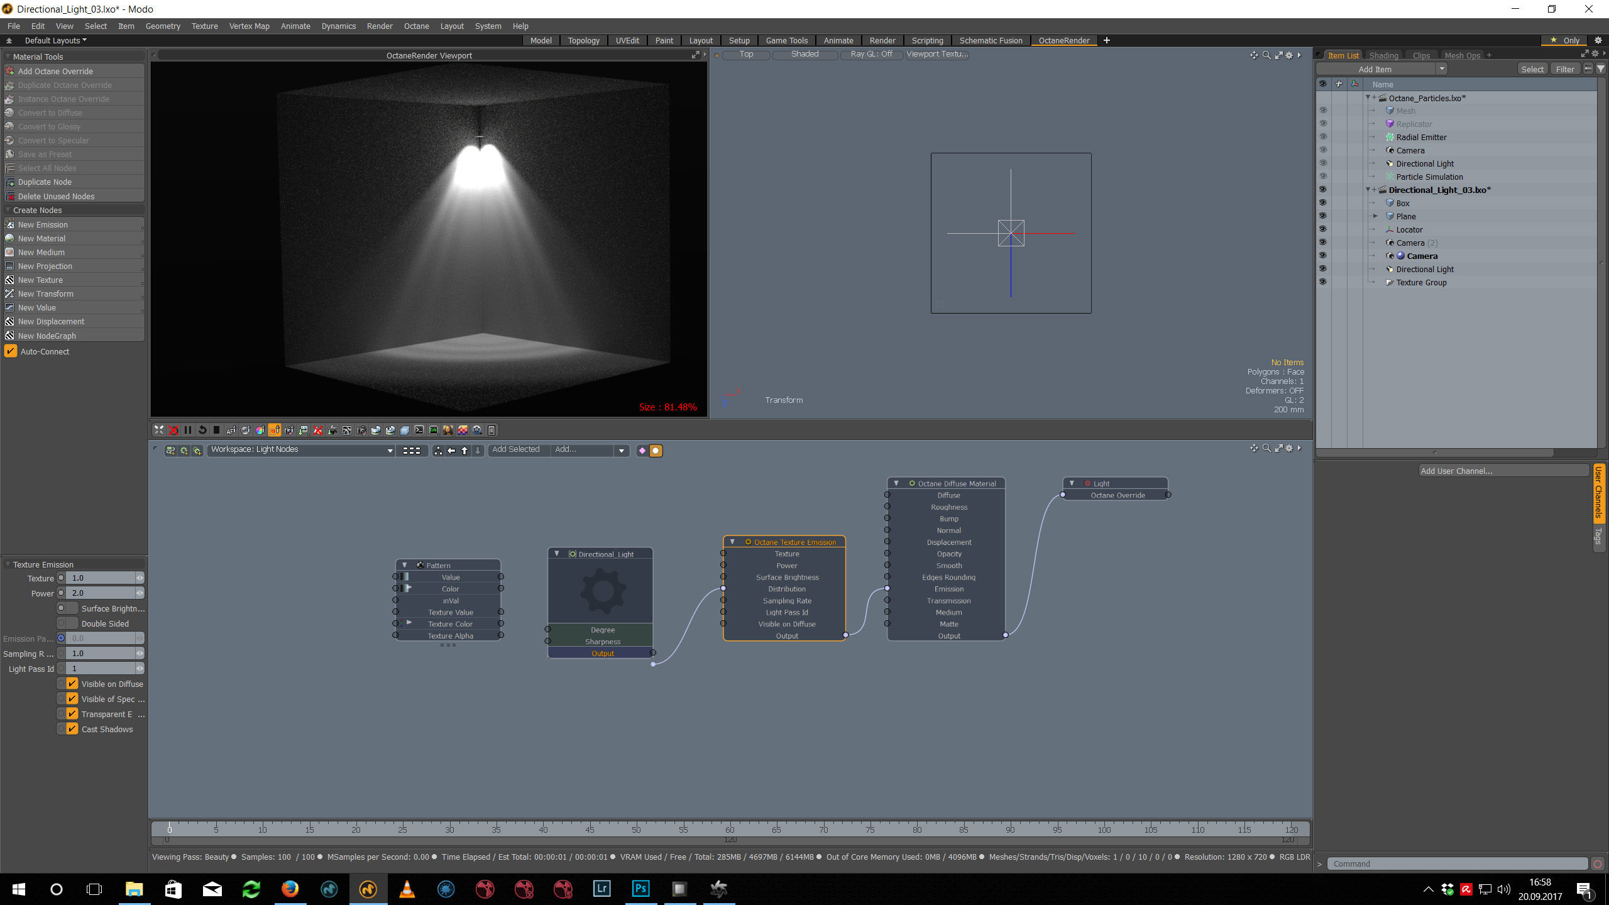Toggle Visible on Diffuse checkbox
Image resolution: width=1609 pixels, height=905 pixels.
point(72,684)
